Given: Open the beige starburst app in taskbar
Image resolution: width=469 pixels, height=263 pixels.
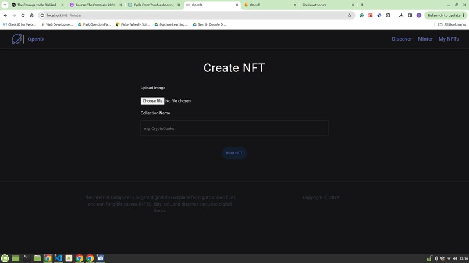Looking at the screenshot, I should [x=69, y=258].
